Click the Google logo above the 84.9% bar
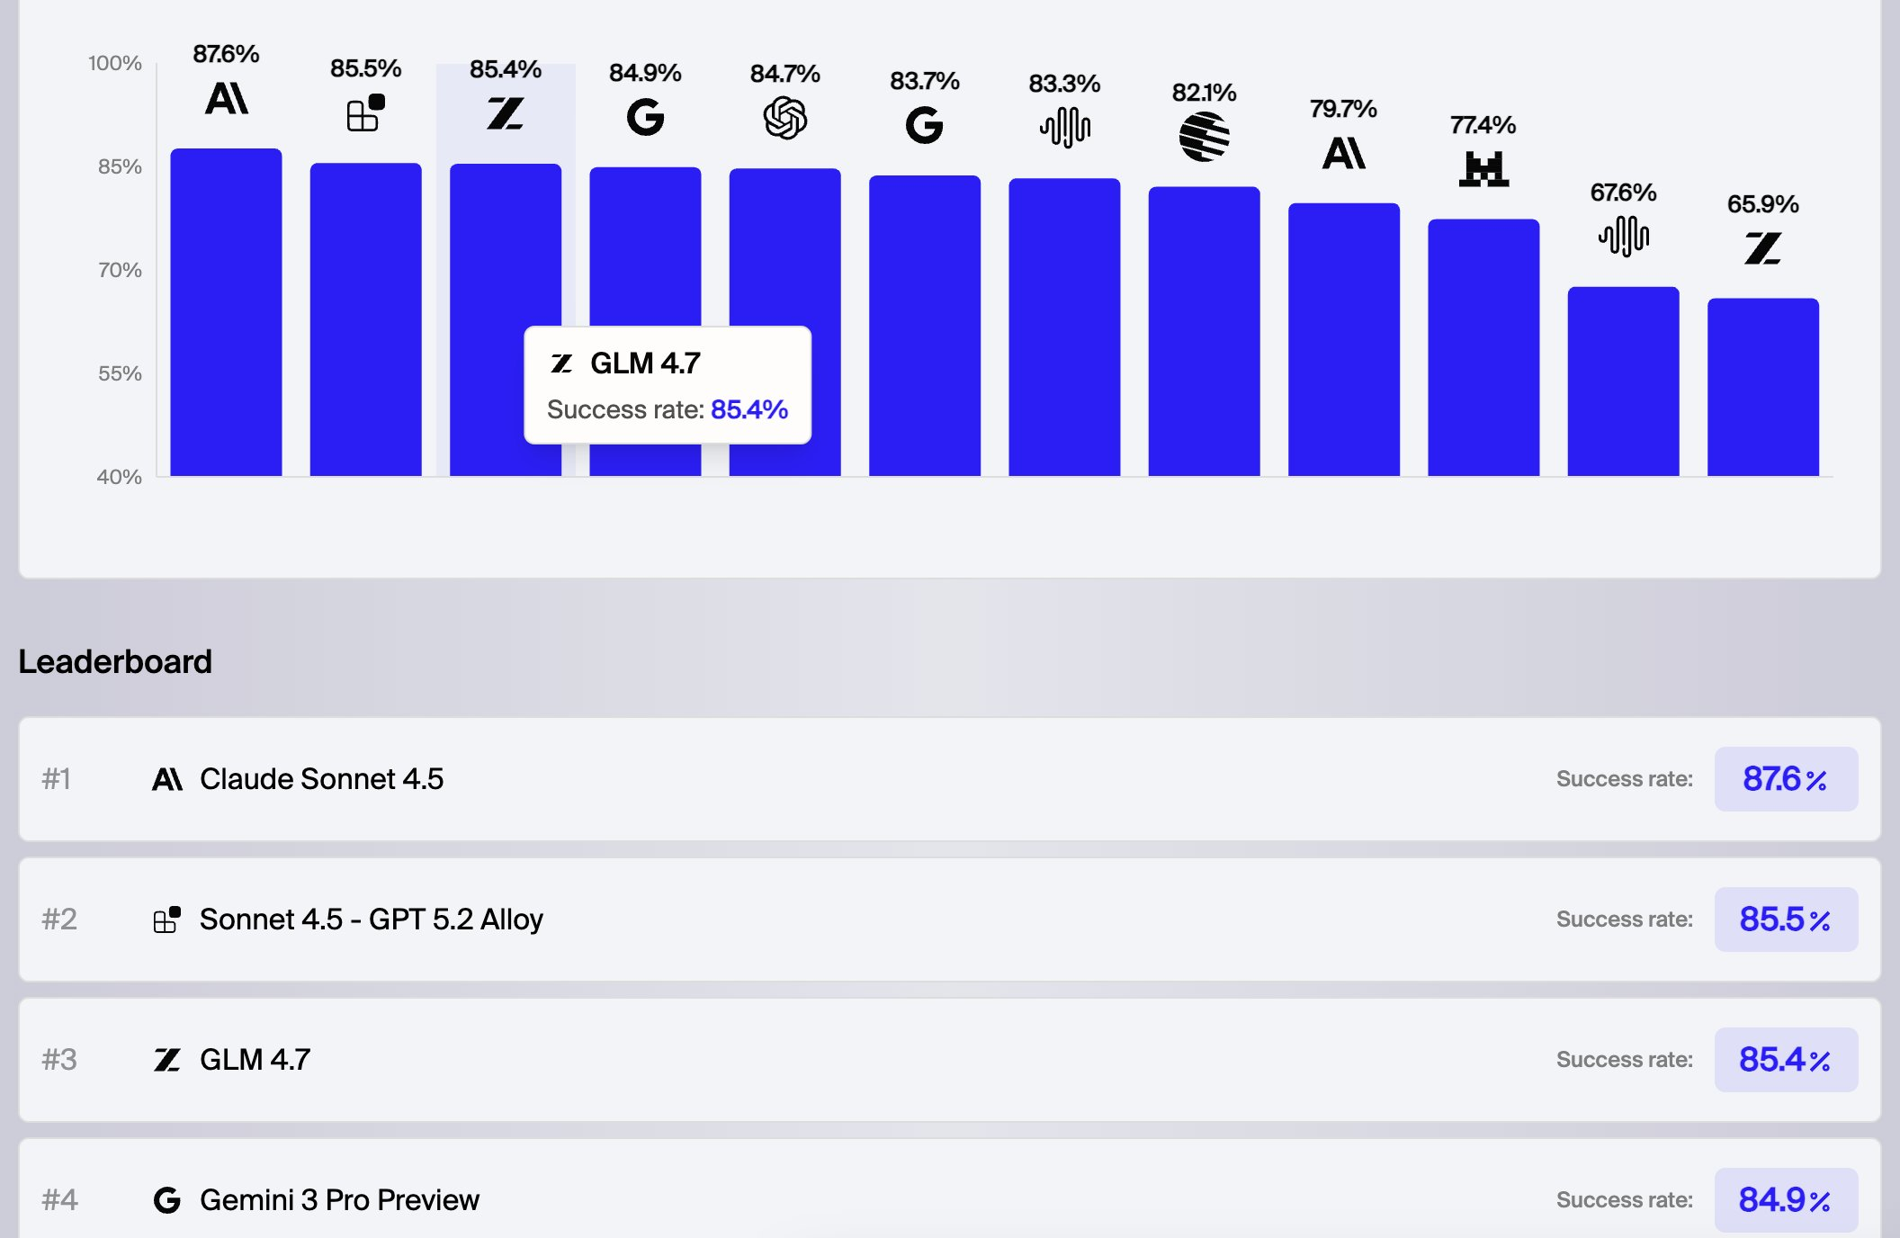Screen dimensions: 1900x1238 [x=645, y=117]
